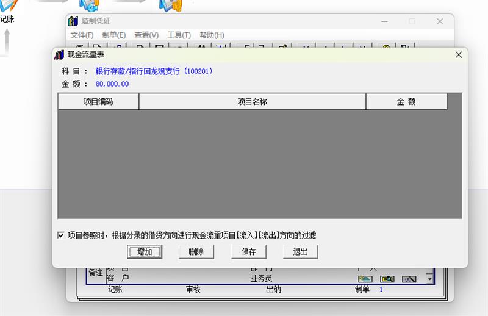Click the 删除 (Delete) button
The width and height of the screenshot is (488, 316).
click(x=196, y=252)
